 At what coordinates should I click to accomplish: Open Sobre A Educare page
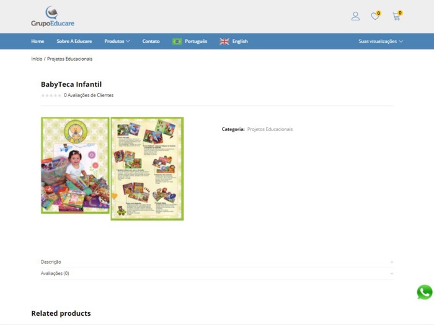pos(74,41)
